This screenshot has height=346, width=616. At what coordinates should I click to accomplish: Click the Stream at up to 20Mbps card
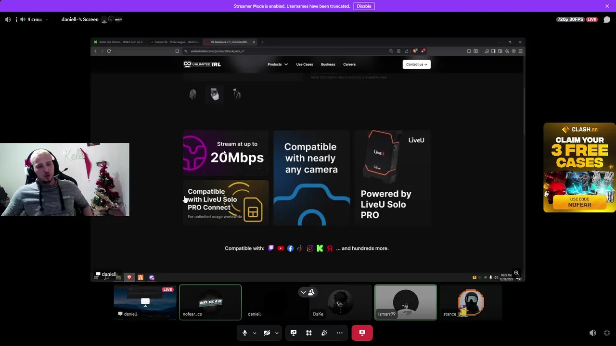[x=226, y=153]
